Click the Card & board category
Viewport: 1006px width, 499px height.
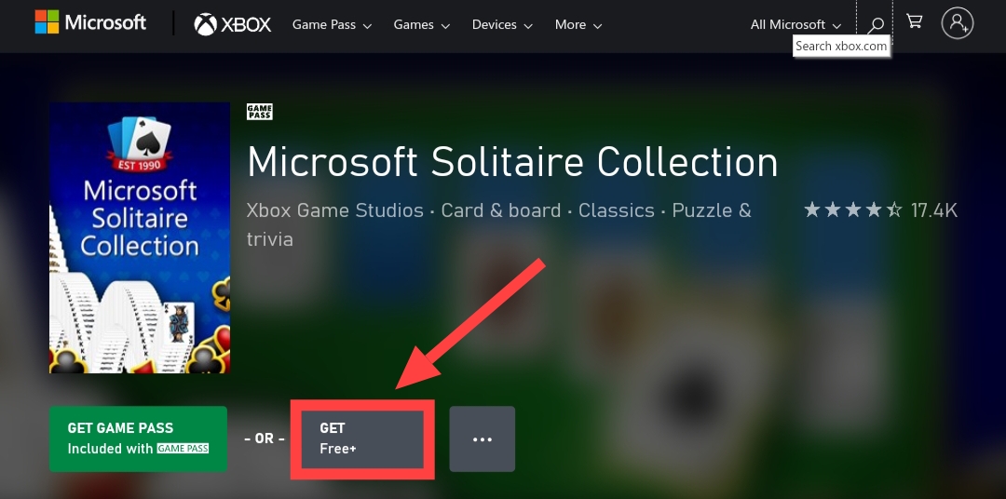tap(501, 210)
